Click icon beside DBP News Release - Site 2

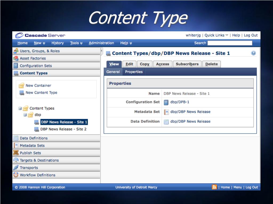[x=37, y=129]
